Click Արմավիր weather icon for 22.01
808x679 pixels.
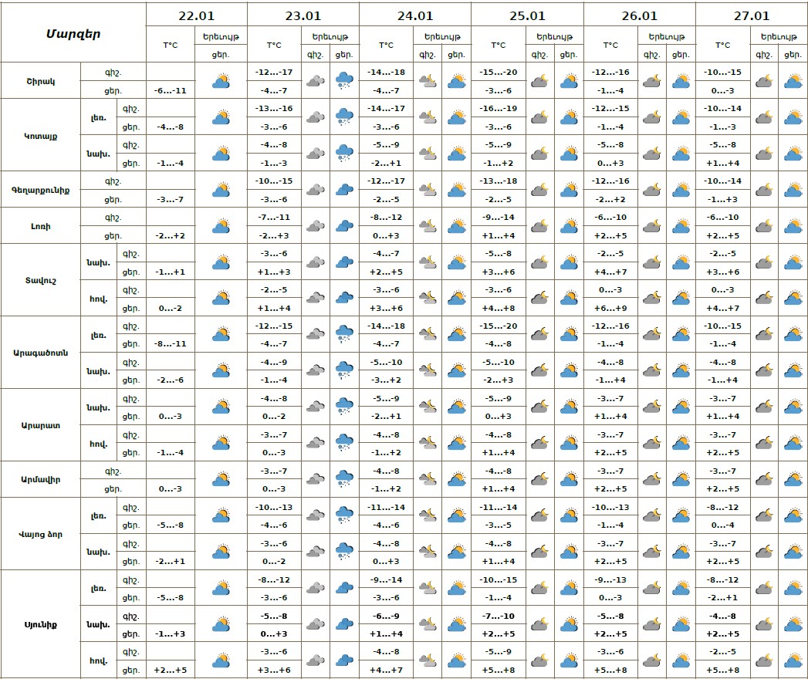coord(221,480)
